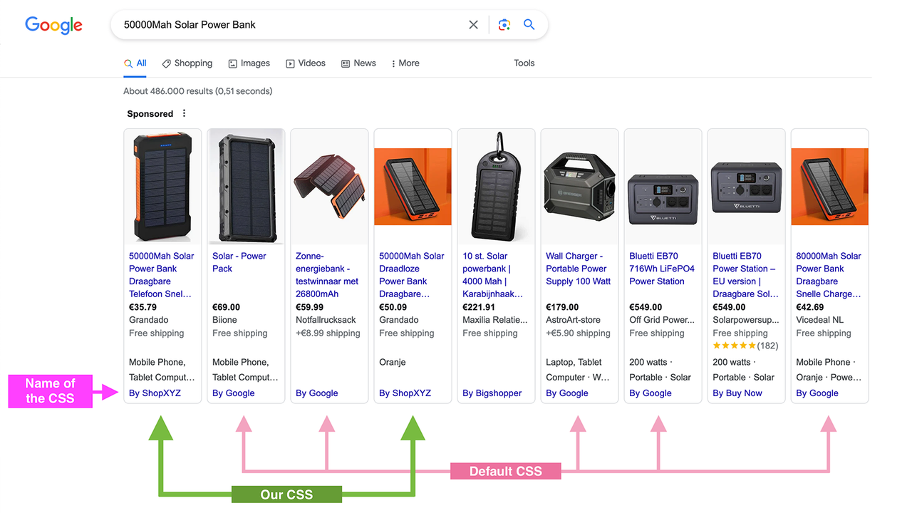Click the 'Biione' seller name
This screenshot has width=912, height=513.
click(224, 320)
